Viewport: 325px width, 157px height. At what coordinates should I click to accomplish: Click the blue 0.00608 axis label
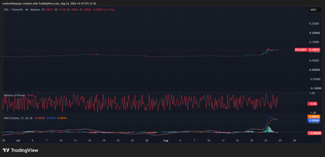coord(314,120)
